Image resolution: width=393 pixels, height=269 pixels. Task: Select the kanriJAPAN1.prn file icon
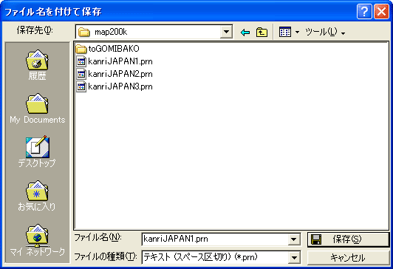81,61
